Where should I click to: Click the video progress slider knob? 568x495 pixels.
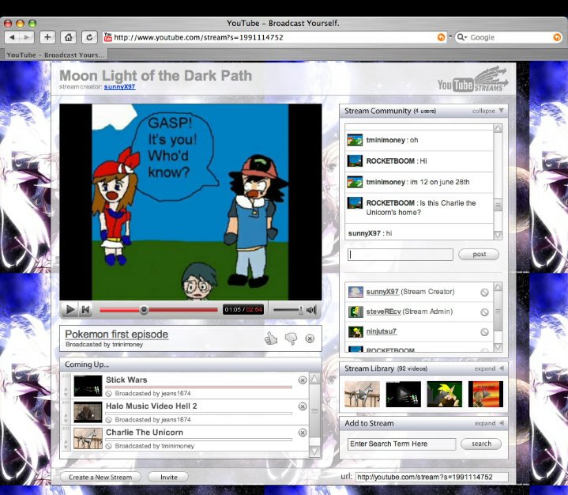point(144,310)
